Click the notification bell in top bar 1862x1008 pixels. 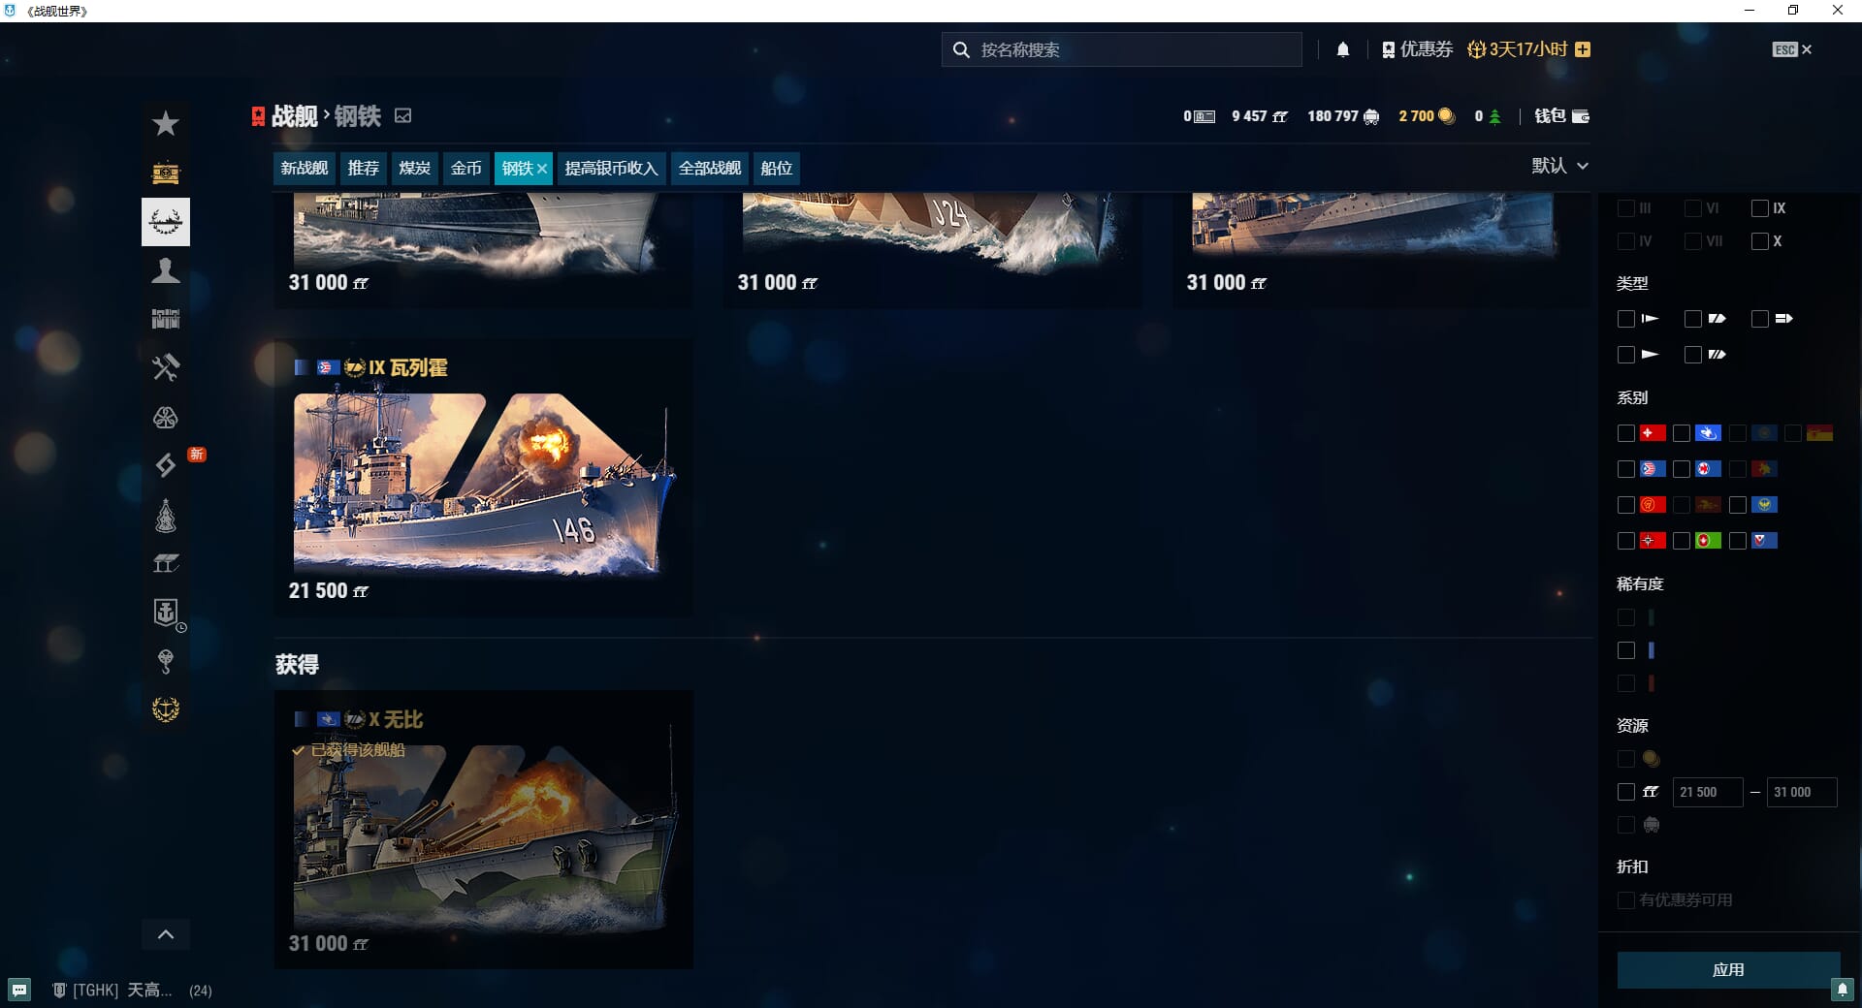(1343, 49)
